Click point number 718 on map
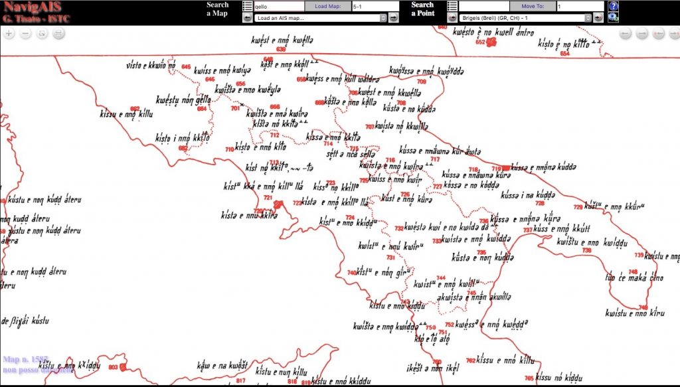 point(473,169)
